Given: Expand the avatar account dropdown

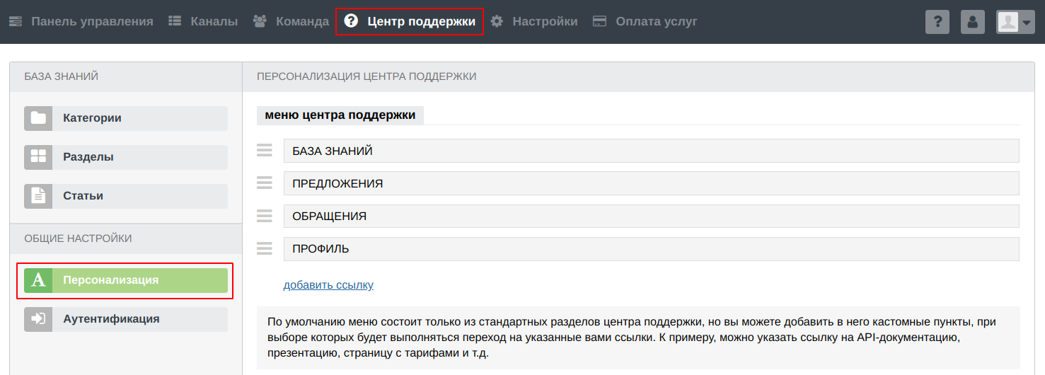Looking at the screenshot, I should pos(1015,22).
